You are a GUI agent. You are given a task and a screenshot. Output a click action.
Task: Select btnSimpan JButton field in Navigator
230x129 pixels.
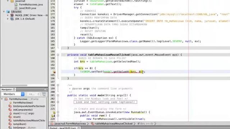24,128
